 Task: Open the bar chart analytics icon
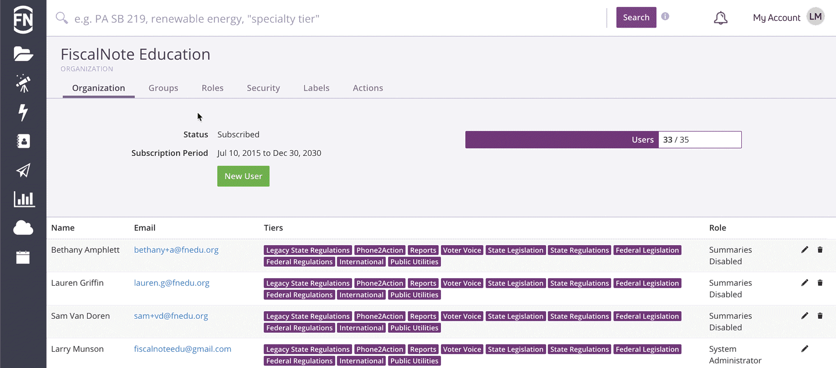24,199
